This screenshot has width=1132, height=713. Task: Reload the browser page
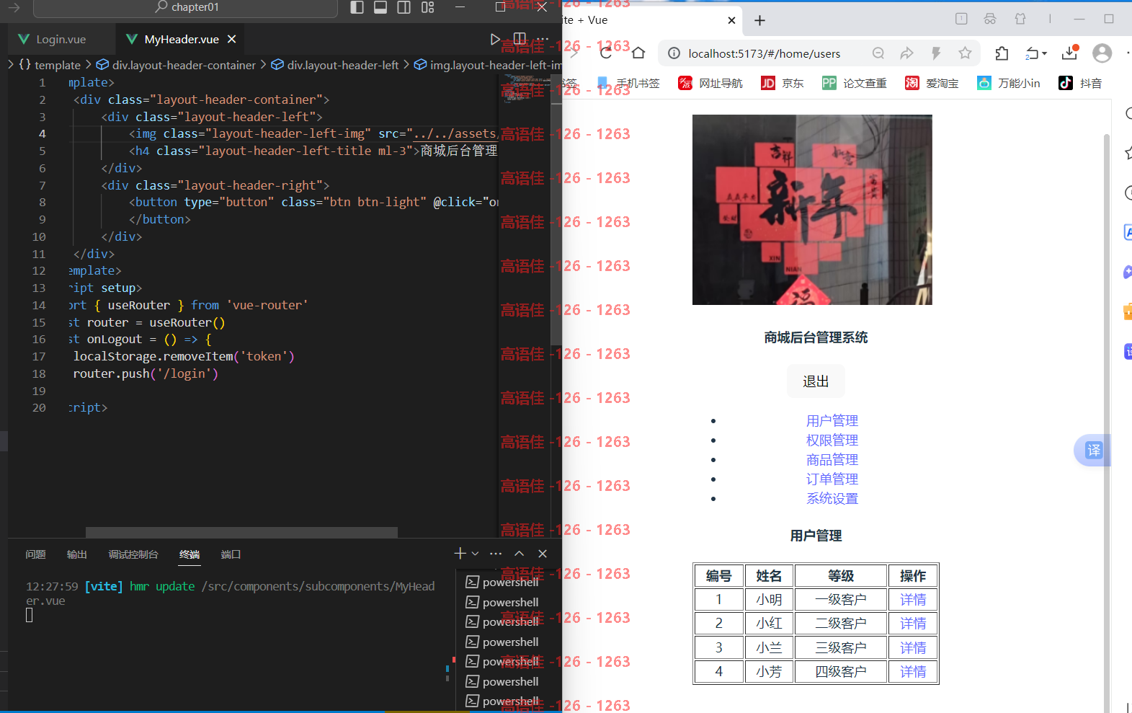click(607, 53)
